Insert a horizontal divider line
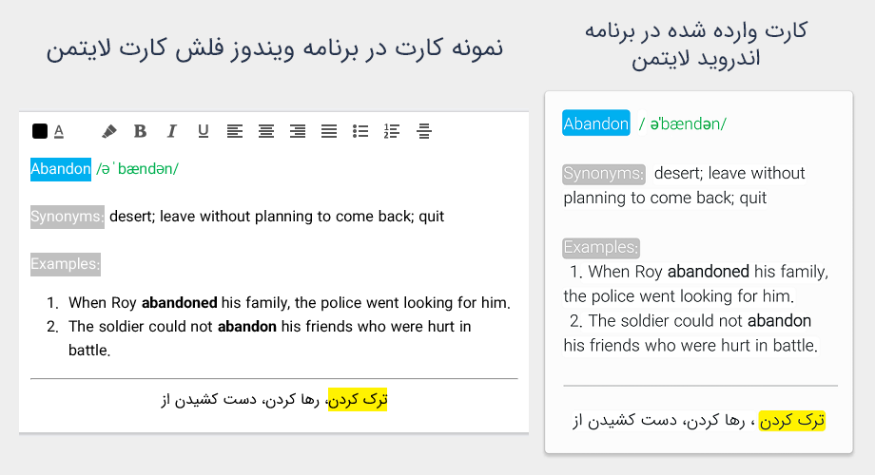Image resolution: width=875 pixels, height=475 pixels. click(x=423, y=131)
